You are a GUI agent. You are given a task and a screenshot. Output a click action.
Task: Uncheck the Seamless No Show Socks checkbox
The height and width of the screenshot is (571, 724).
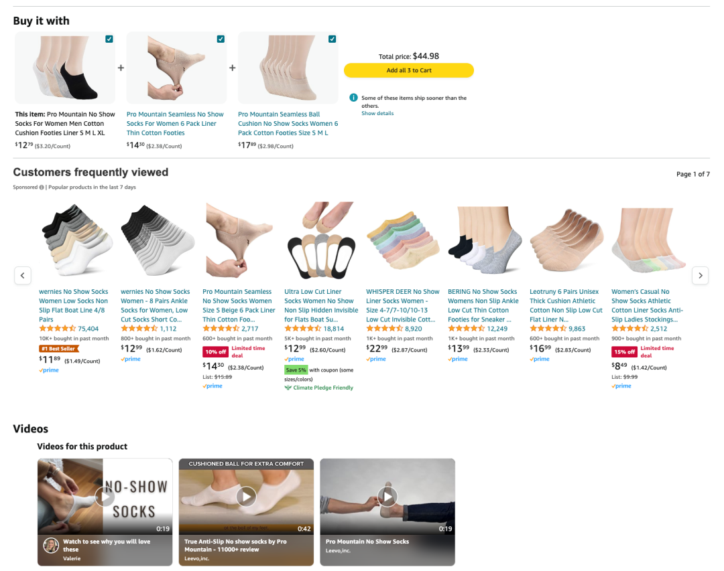[x=221, y=39]
